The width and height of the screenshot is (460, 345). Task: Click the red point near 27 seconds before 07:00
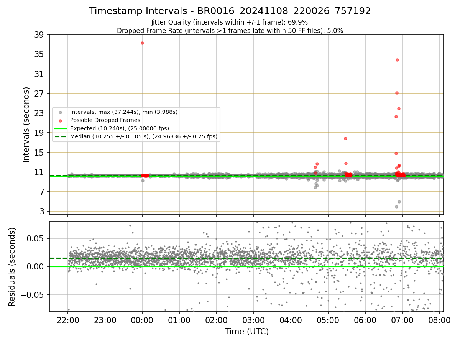[397, 93]
